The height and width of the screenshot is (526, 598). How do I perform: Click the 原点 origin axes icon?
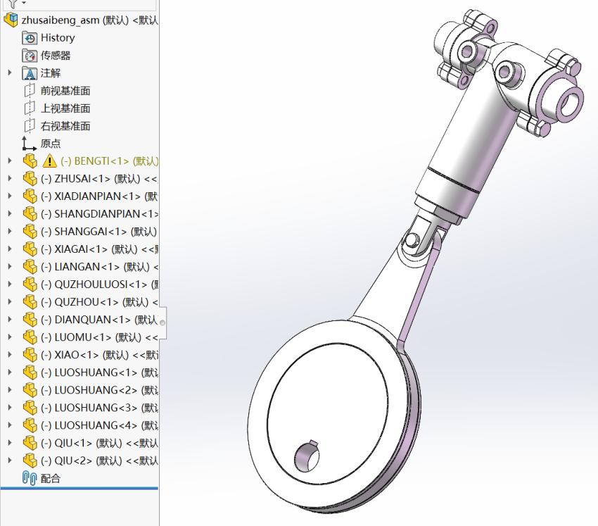point(30,144)
